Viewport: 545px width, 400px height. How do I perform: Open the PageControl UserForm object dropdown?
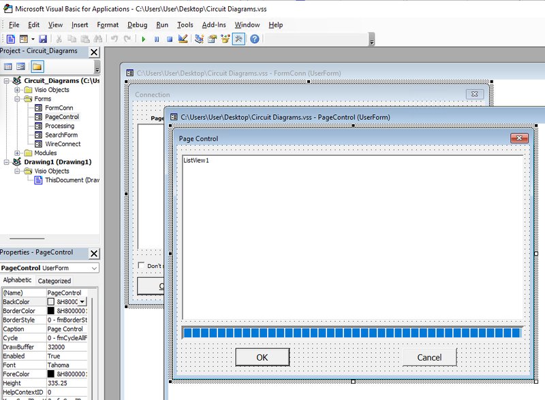pos(94,268)
